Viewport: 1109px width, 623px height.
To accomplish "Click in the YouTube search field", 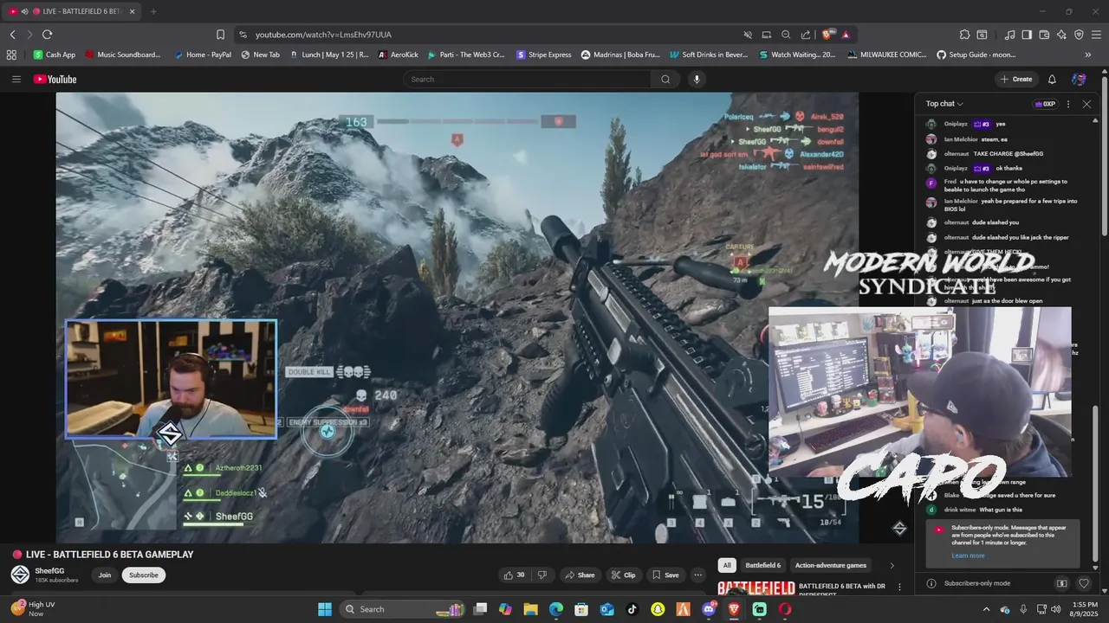I will coord(528,79).
